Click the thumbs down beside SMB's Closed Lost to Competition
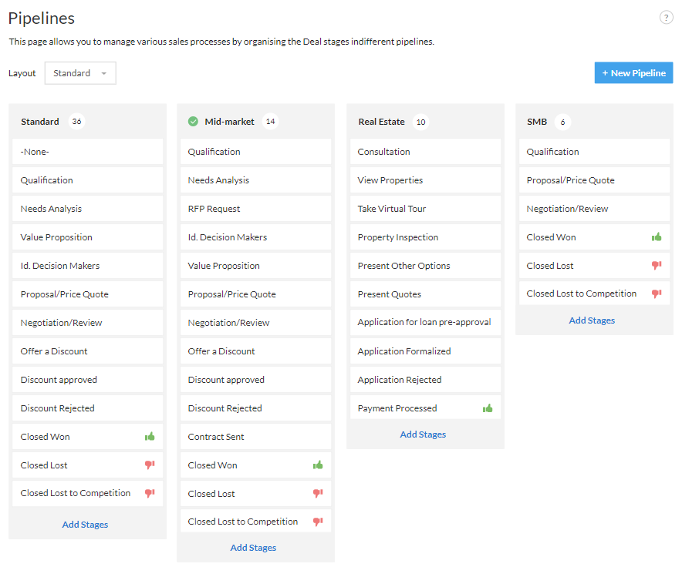Image resolution: width=682 pixels, height=567 pixels. coord(656,294)
